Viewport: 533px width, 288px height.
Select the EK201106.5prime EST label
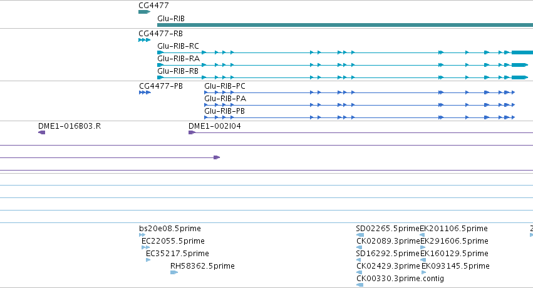(454, 229)
